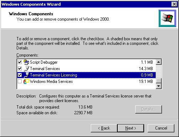Go to the previous page with Back
This screenshot has width=179, height=137.
[104, 128]
